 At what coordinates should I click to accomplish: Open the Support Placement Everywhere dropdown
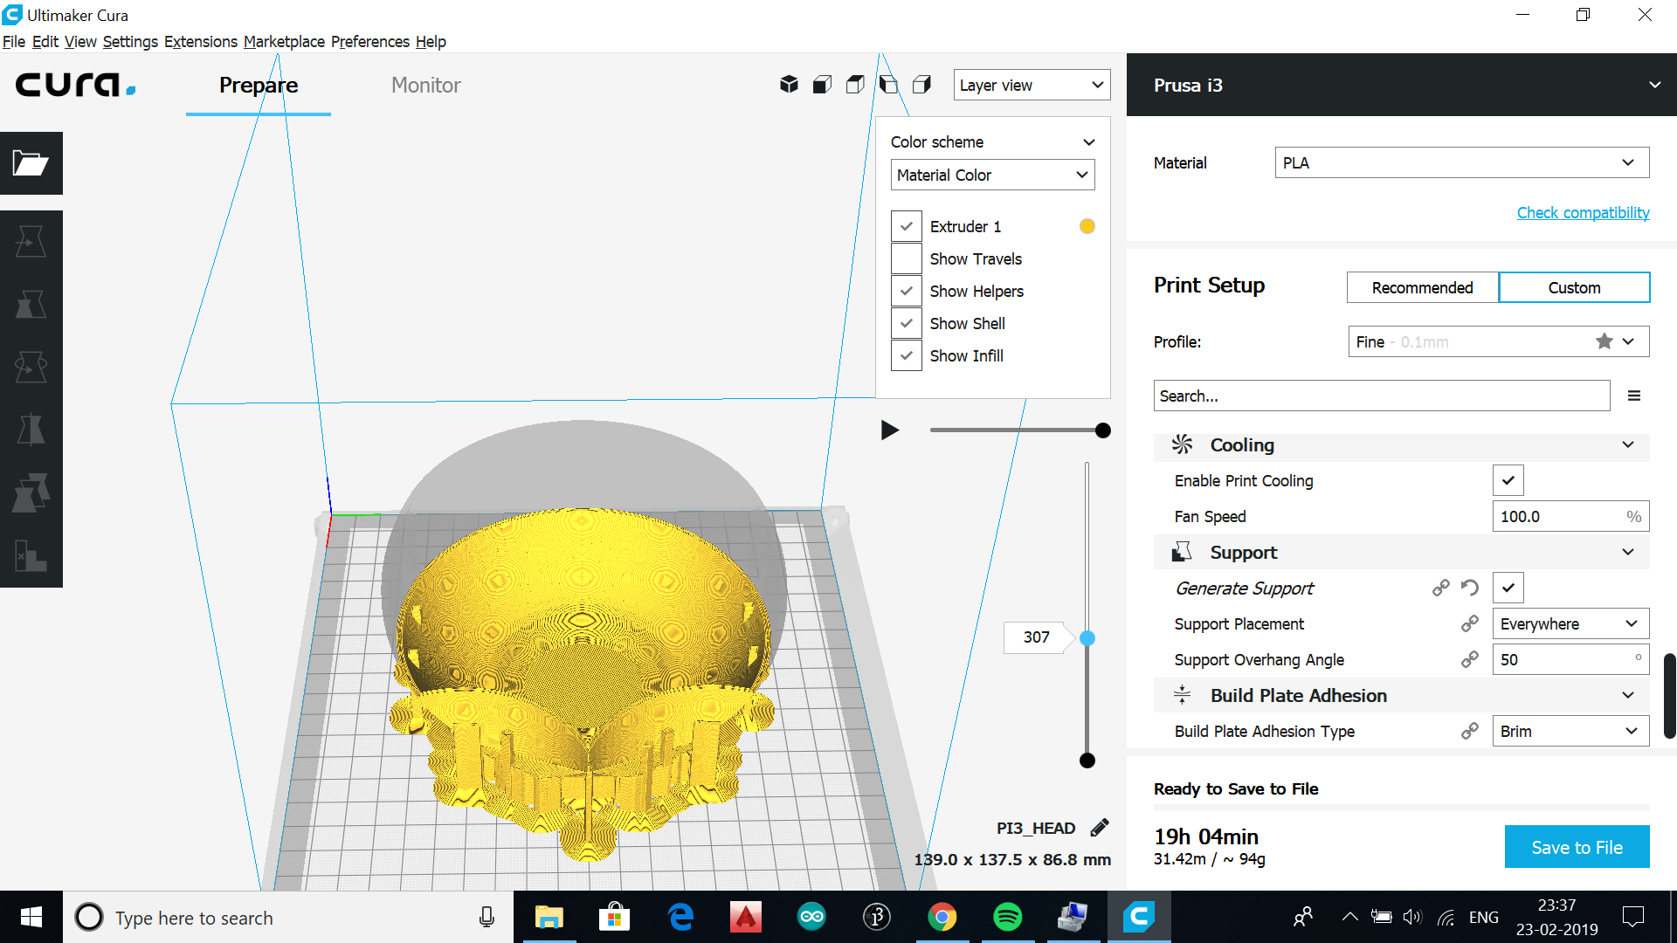[1570, 623]
